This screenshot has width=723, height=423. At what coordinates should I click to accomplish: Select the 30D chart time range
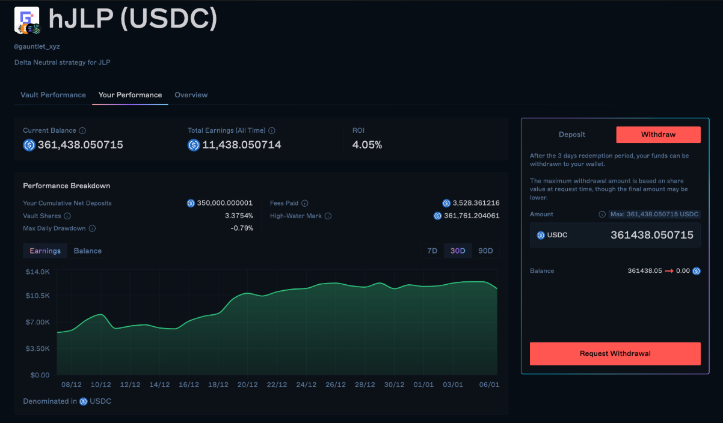pos(458,251)
